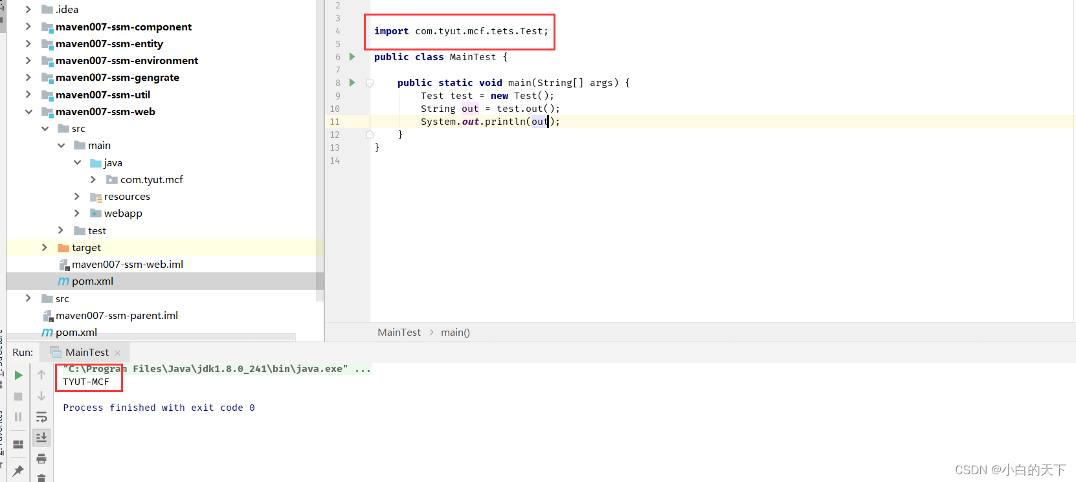Click main() in the editor breadcrumb
The image size is (1076, 482).
pyautogui.click(x=455, y=333)
